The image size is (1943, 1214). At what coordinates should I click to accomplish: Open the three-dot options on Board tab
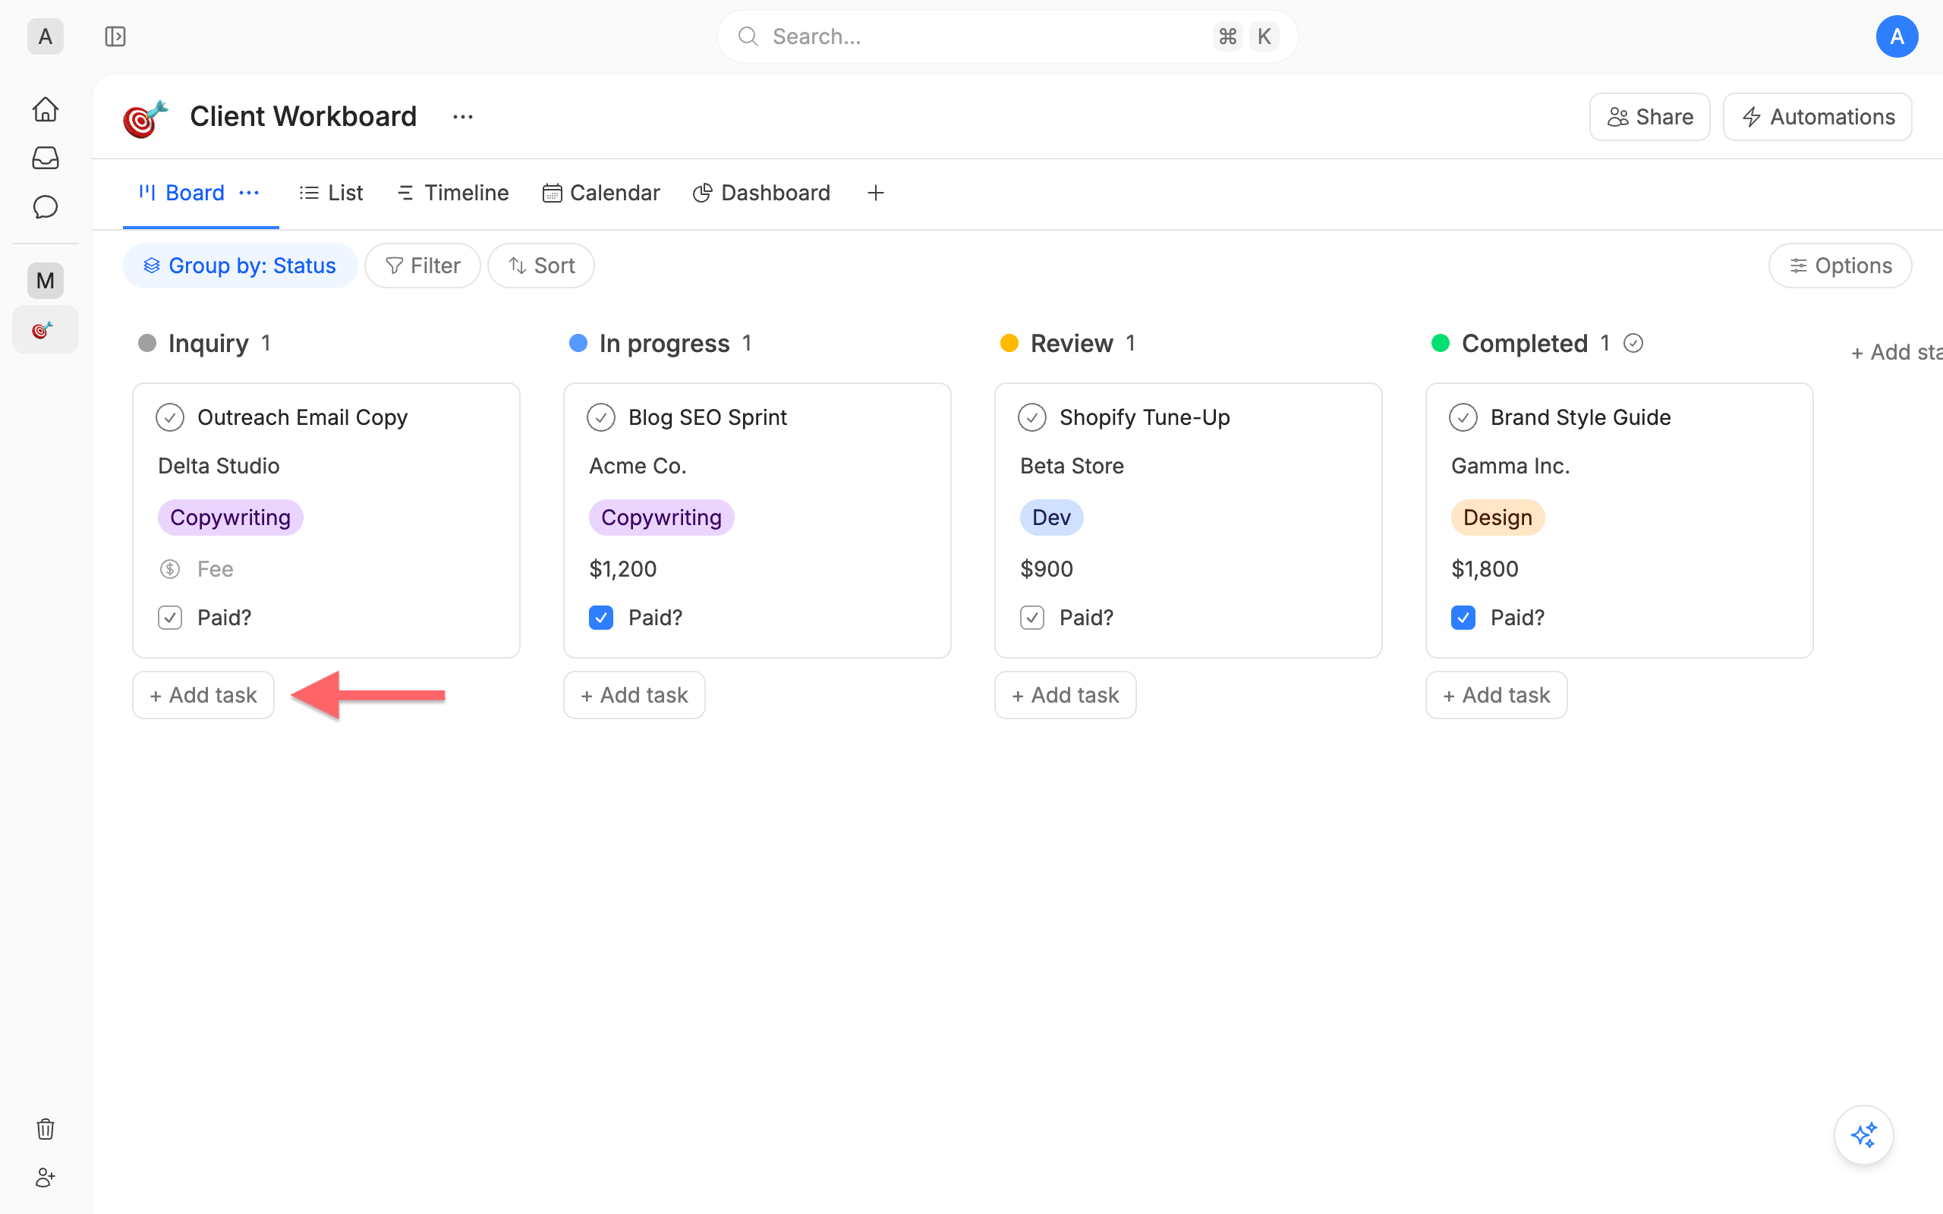pyautogui.click(x=249, y=193)
